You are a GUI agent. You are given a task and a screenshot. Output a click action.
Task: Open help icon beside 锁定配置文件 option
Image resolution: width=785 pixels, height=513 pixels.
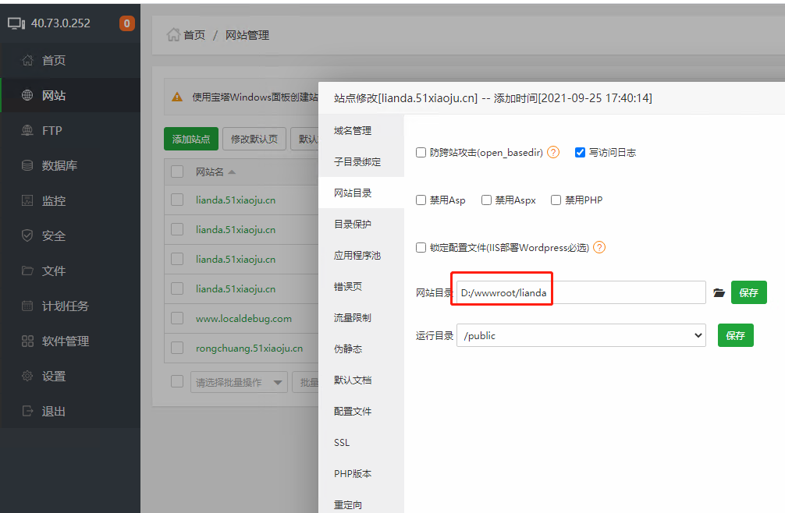tap(599, 247)
